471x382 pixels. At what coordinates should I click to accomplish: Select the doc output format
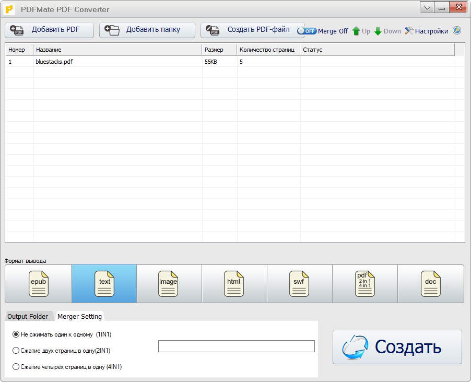click(x=431, y=284)
